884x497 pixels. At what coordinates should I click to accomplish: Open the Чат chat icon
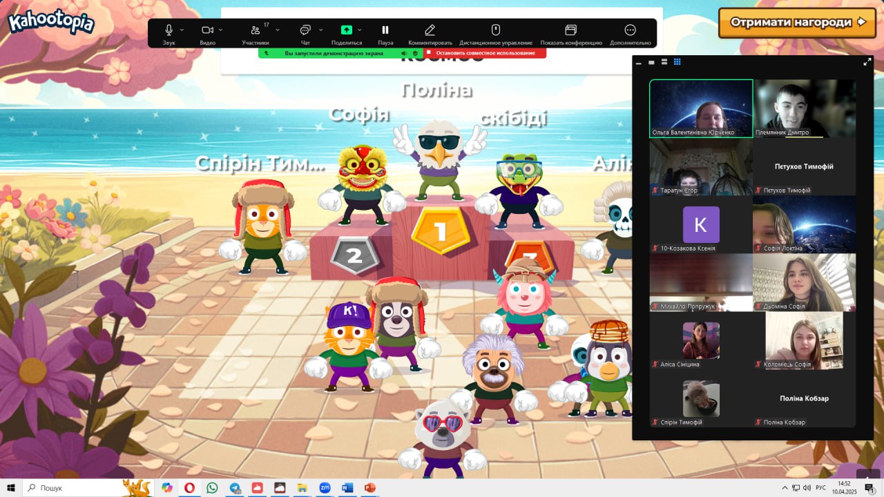(305, 30)
